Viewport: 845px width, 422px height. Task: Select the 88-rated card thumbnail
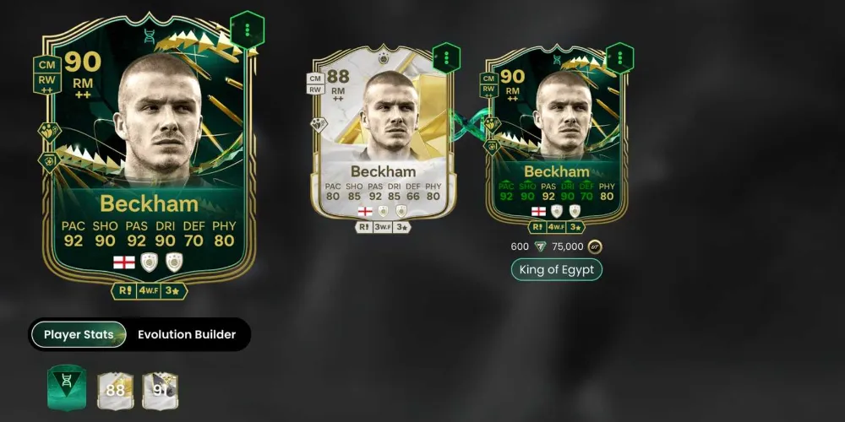[115, 390]
